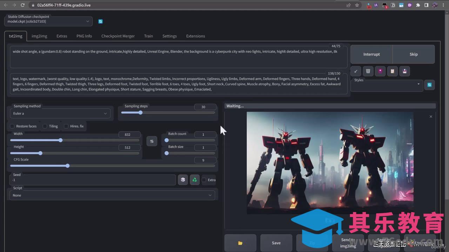Click the refresh checkpoint list icon

tap(100, 21)
